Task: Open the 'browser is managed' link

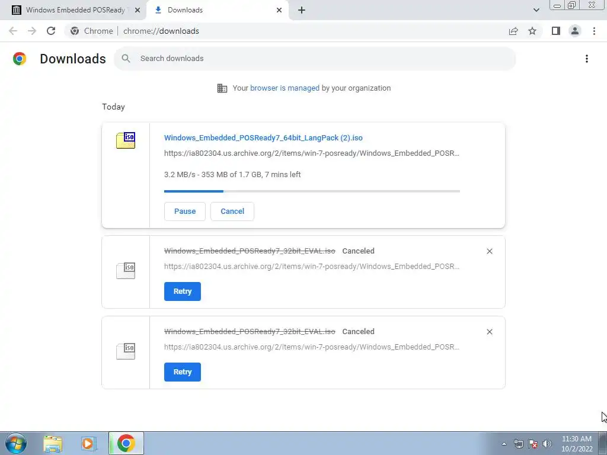Action: click(285, 88)
